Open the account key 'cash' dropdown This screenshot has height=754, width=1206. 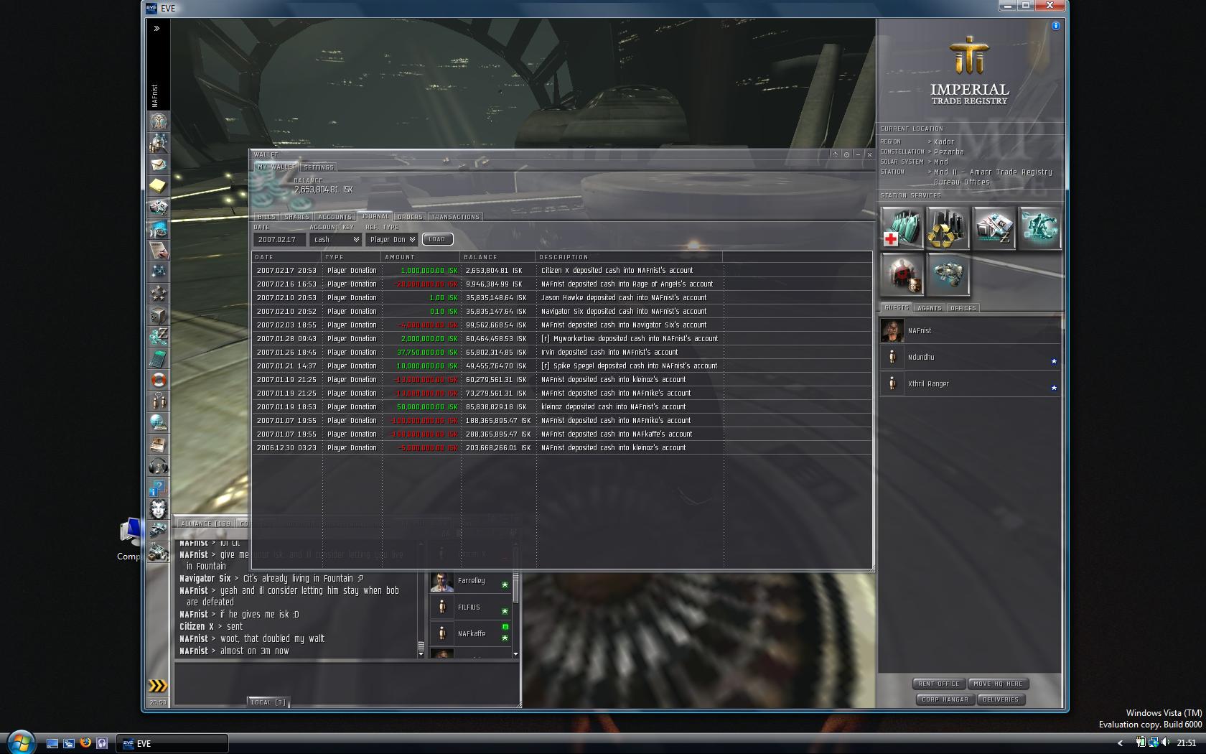335,240
